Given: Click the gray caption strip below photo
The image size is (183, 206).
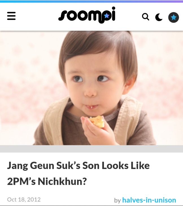Looking at the screenshot, I should coord(91,149).
